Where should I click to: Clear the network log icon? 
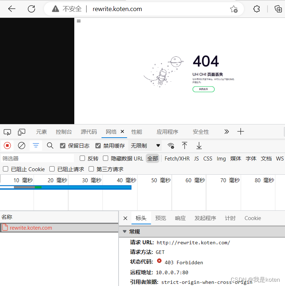(21, 145)
